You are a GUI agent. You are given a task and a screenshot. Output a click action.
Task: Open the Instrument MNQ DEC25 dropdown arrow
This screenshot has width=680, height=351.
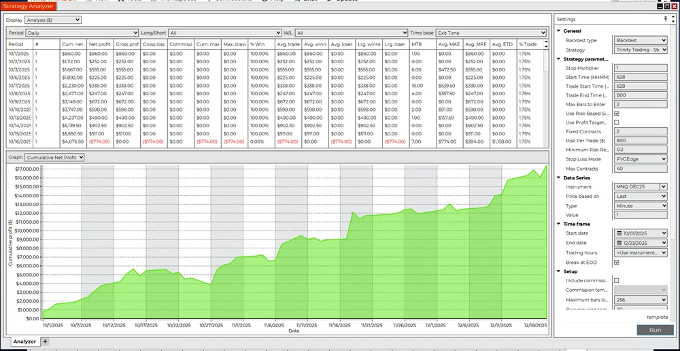pos(663,187)
